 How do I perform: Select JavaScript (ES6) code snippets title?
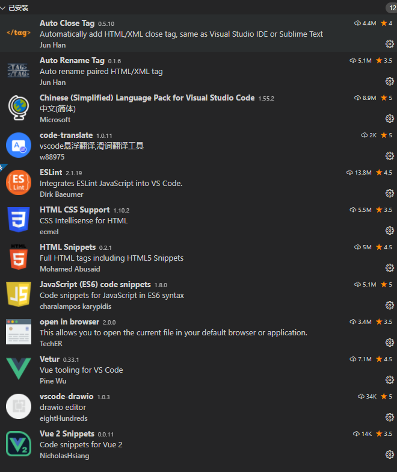click(x=95, y=284)
